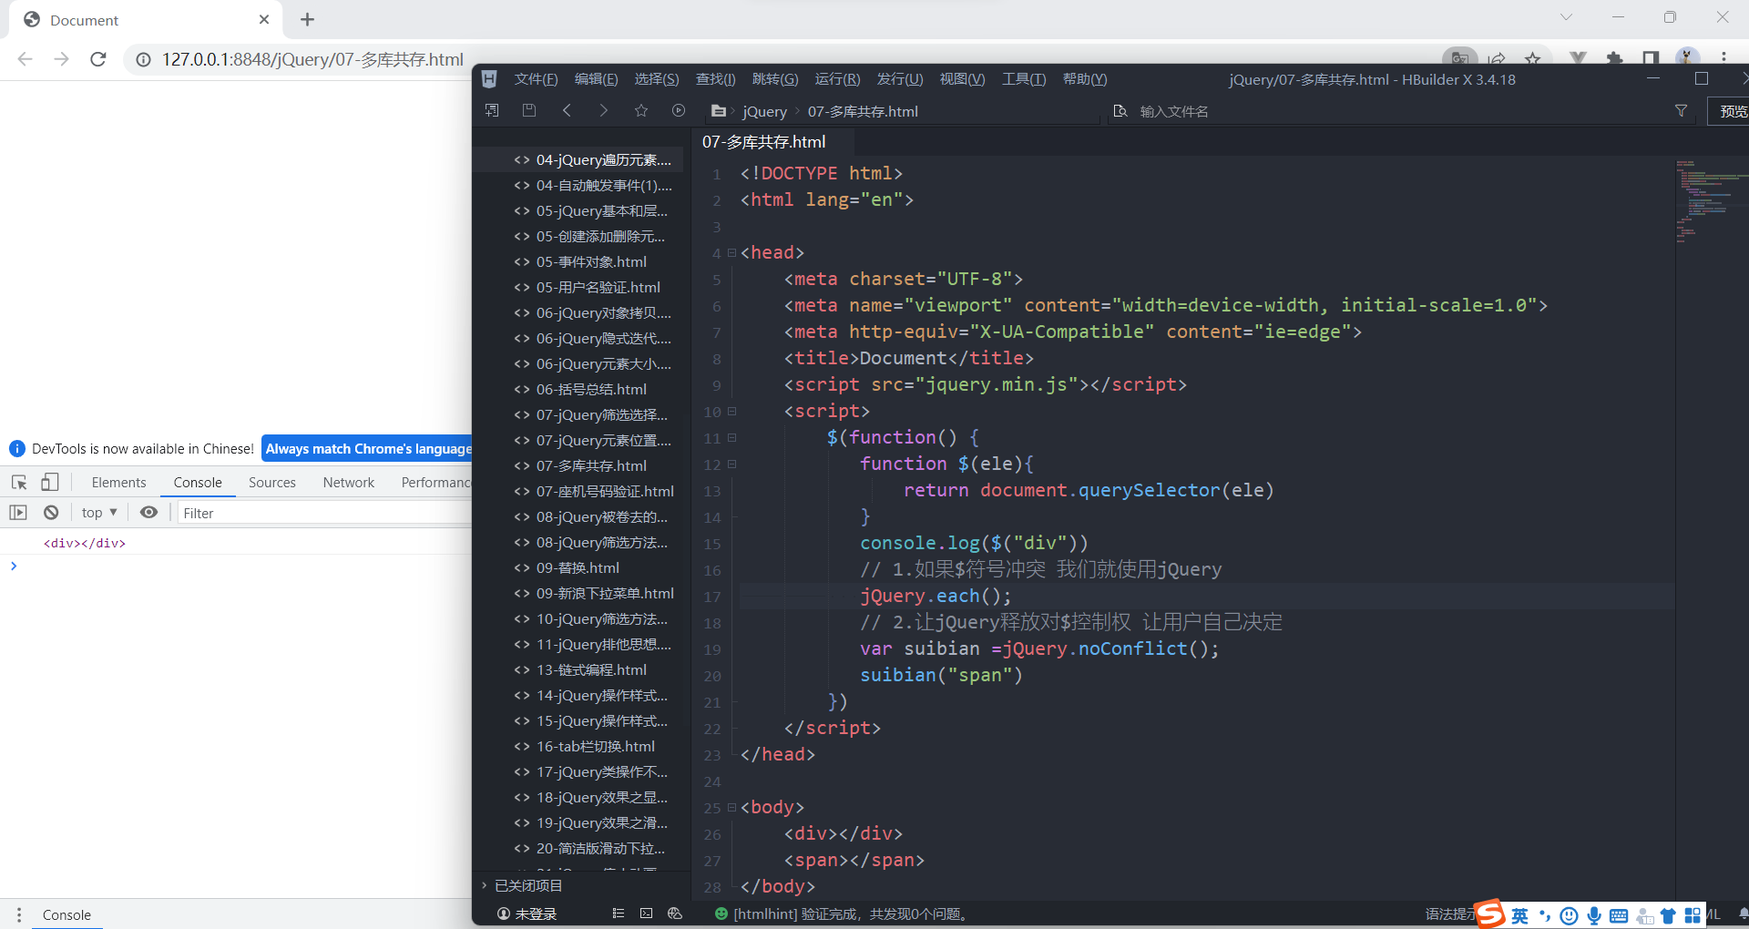Save the current file in HBuilder

click(x=529, y=109)
